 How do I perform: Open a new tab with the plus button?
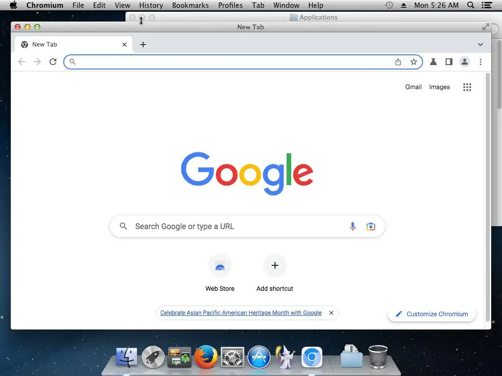143,45
